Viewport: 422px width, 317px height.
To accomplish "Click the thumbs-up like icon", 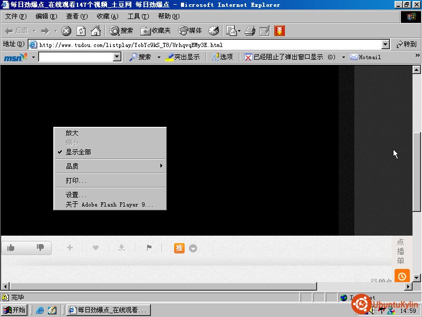I will pos(11,248).
